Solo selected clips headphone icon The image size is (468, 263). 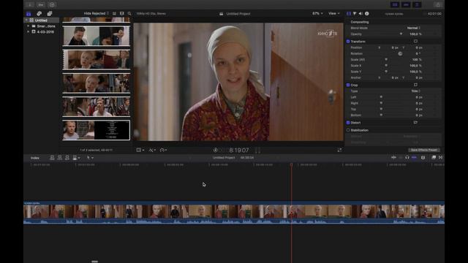pos(407,158)
